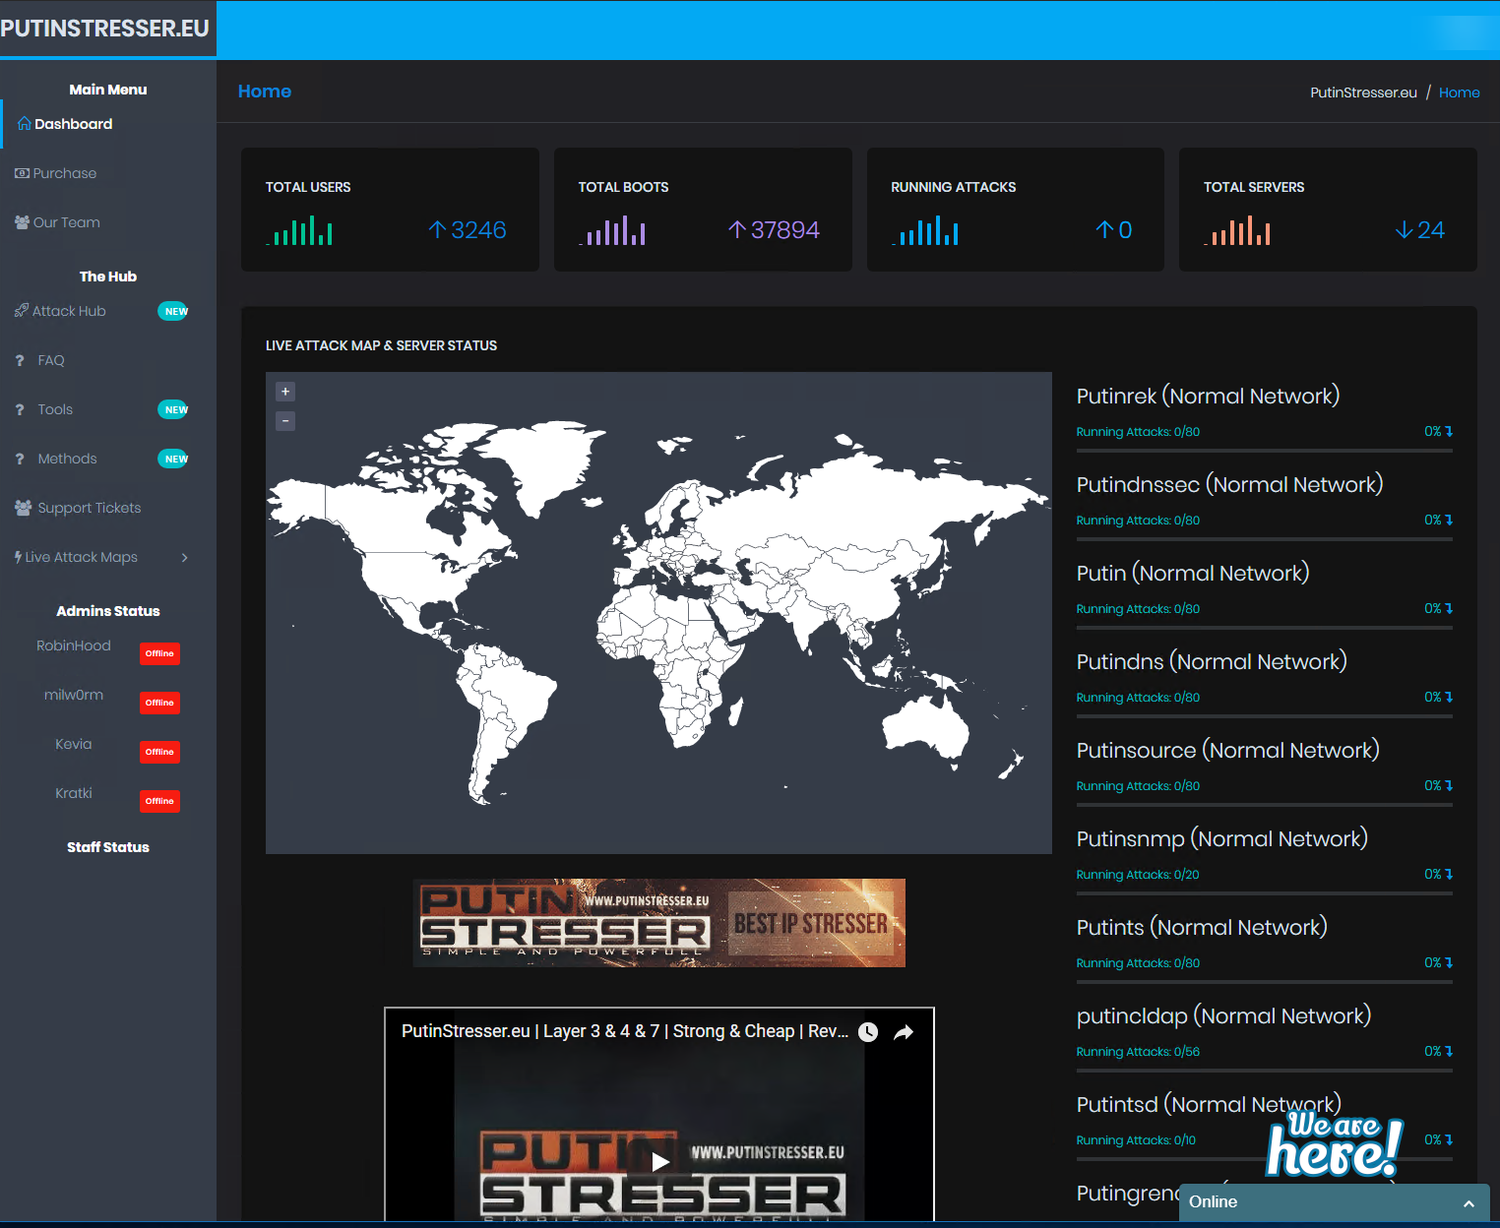Viewport: 1500px width, 1228px height.
Task: Click the NEW badge beside Methods
Action: tap(173, 459)
